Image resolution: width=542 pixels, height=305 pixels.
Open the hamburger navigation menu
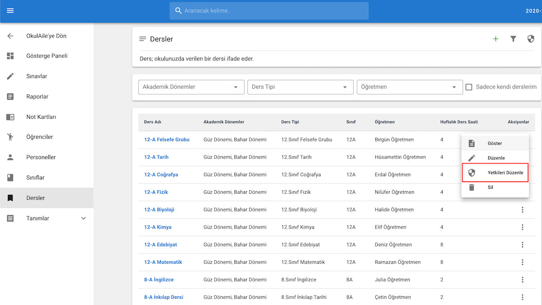point(10,11)
